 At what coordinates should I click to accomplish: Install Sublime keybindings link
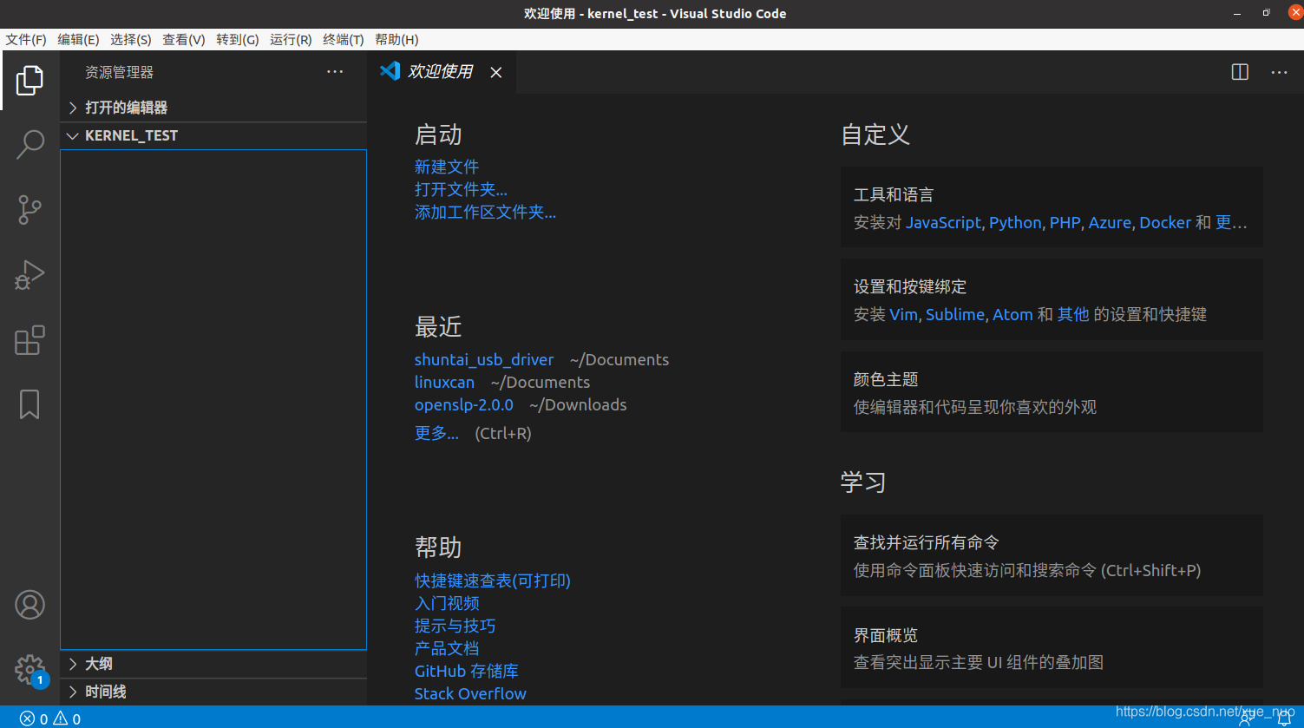(955, 314)
